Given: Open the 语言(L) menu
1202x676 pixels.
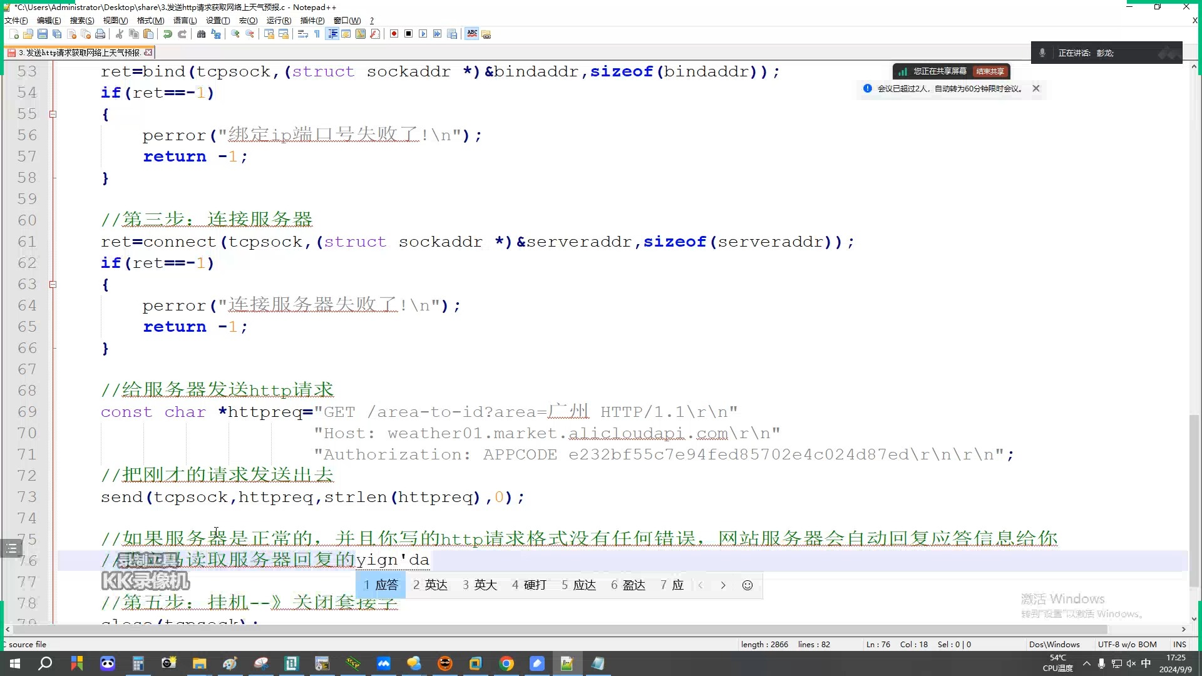Looking at the screenshot, I should (185, 20).
